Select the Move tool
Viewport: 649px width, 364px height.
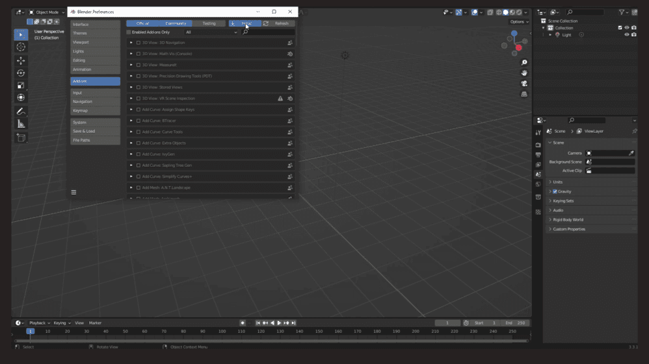coord(21,61)
